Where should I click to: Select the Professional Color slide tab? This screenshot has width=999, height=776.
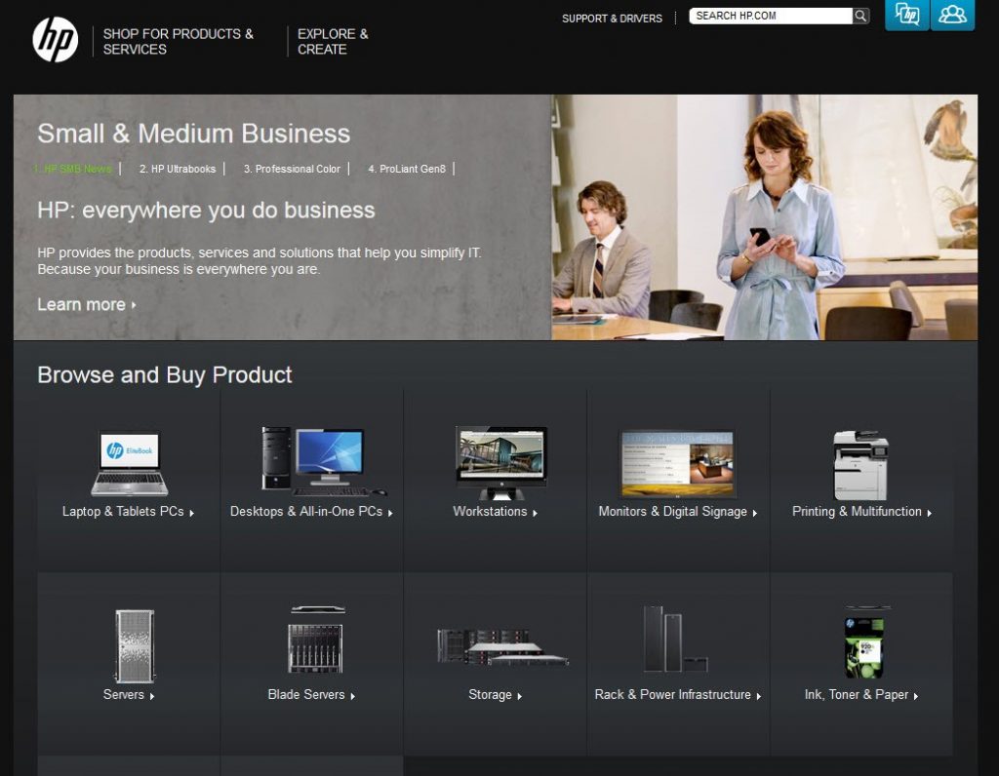coord(292,169)
